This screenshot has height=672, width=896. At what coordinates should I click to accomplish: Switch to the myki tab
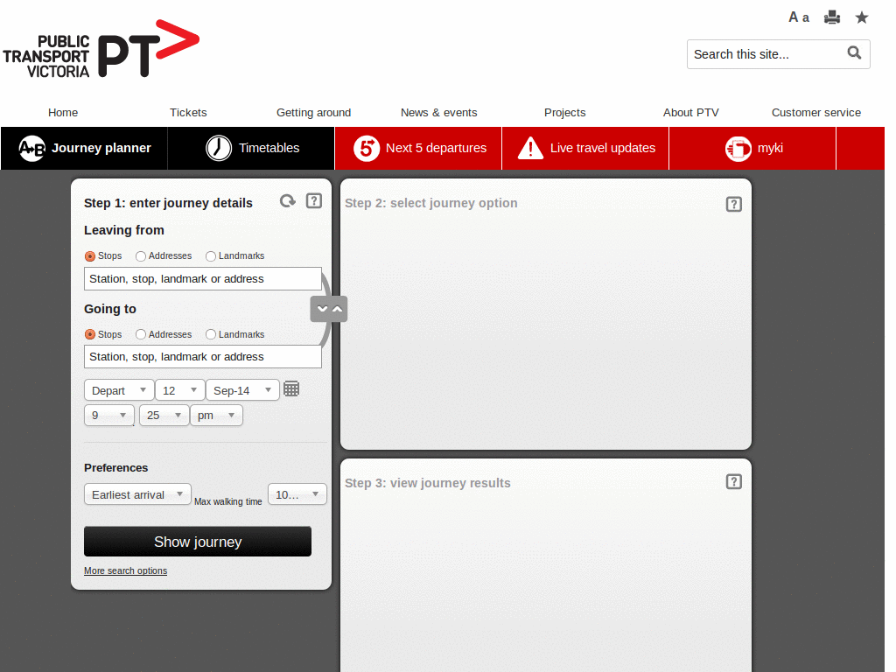coord(752,149)
